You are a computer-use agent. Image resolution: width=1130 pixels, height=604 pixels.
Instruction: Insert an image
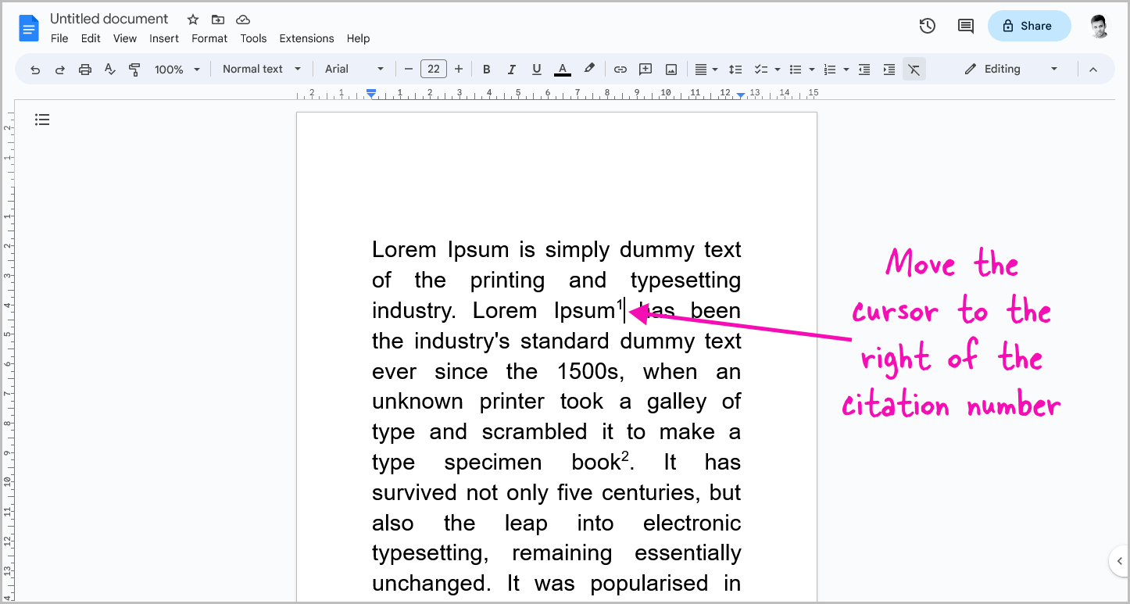pos(670,69)
